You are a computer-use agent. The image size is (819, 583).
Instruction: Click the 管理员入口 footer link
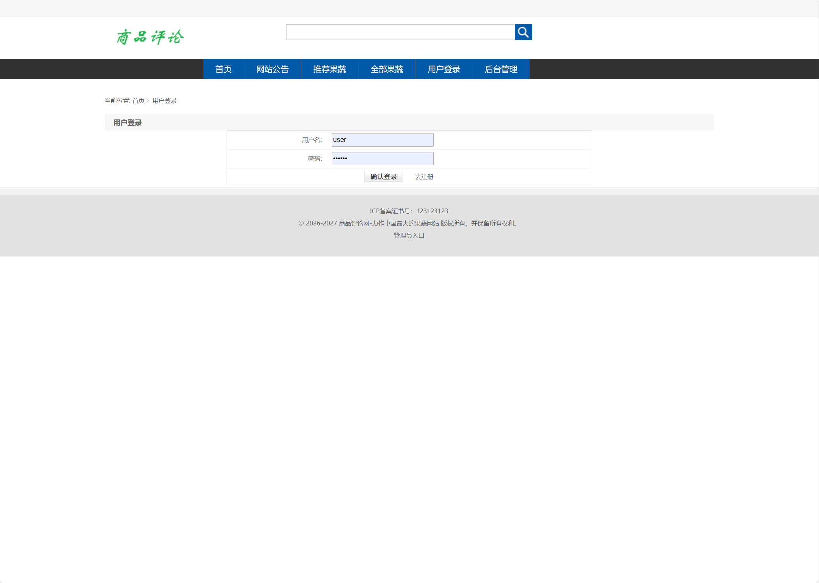point(409,235)
